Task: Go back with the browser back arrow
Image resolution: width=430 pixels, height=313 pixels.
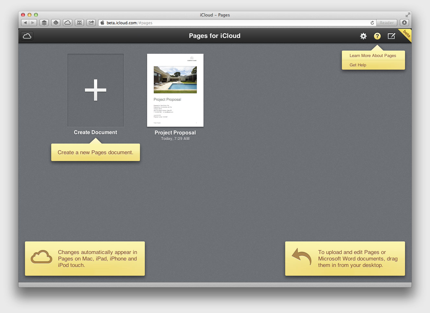Action: [x=25, y=23]
